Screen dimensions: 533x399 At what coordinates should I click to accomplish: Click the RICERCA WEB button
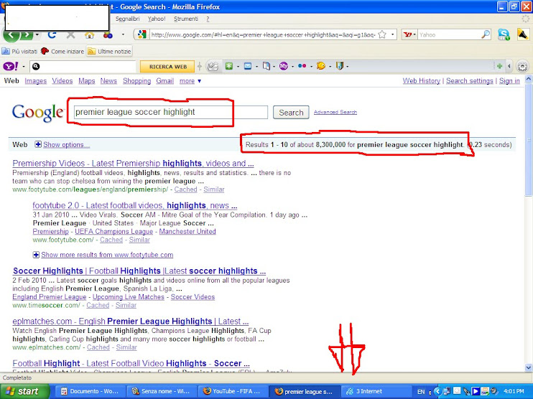[x=167, y=67]
